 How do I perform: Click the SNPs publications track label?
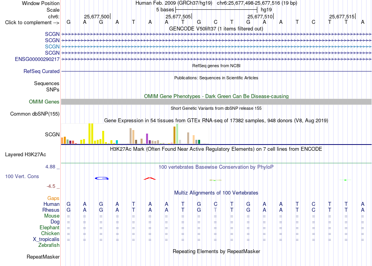[x=53, y=89]
